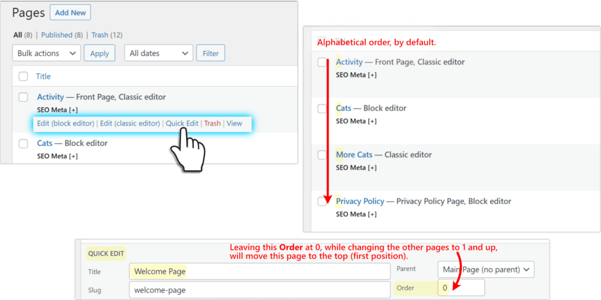Check the Activity page checkbox in Pages list
Viewport: 601px width, 300px height.
click(23, 97)
